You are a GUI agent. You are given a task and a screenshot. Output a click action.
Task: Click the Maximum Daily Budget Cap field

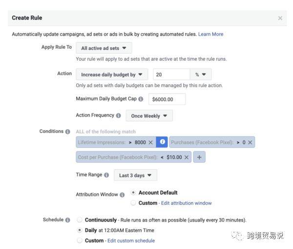(167, 99)
